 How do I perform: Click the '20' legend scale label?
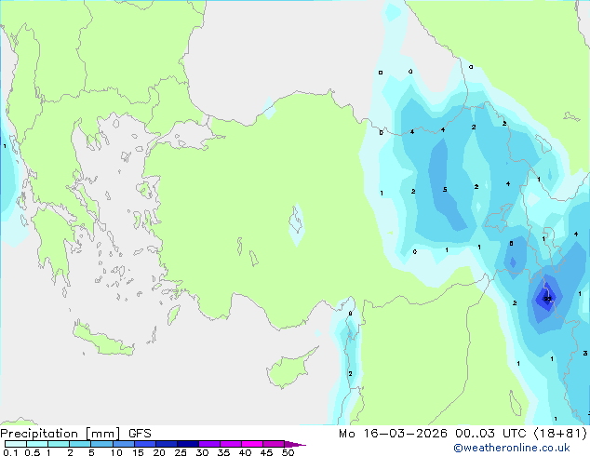coord(159,452)
